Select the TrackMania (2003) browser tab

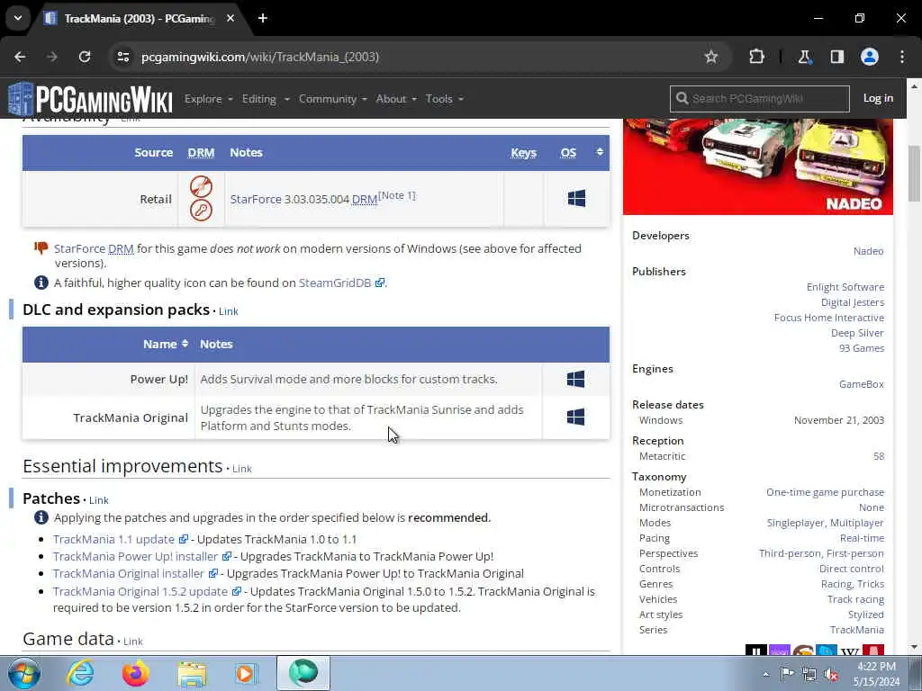click(x=141, y=18)
